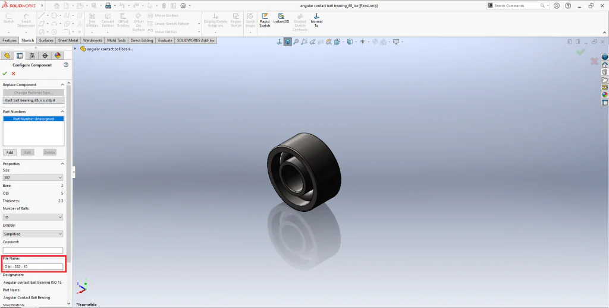Select Part Number Unassigned list entry

click(x=33, y=119)
